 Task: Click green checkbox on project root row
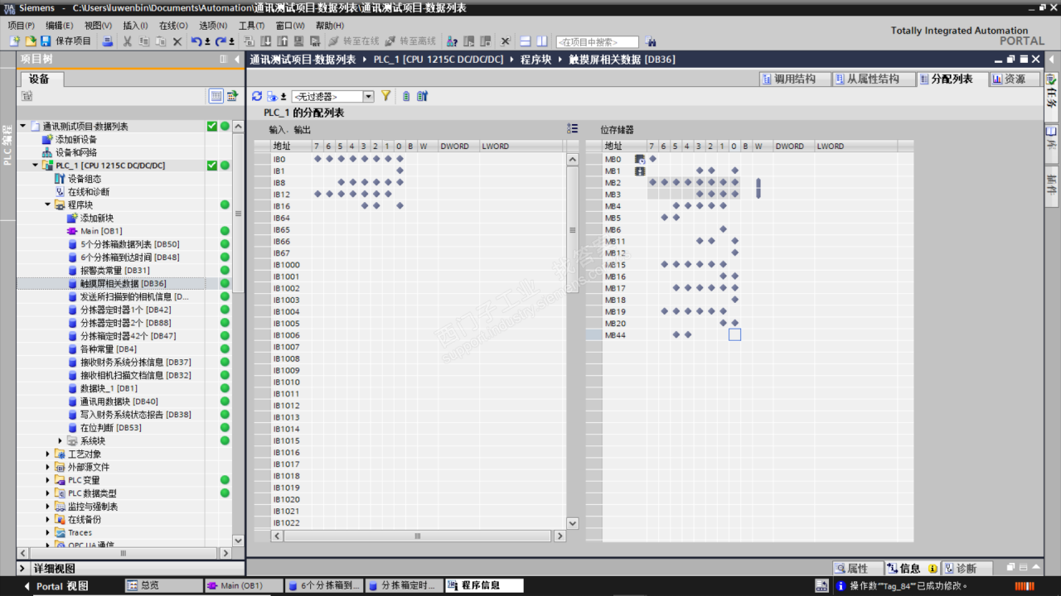pyautogui.click(x=212, y=126)
